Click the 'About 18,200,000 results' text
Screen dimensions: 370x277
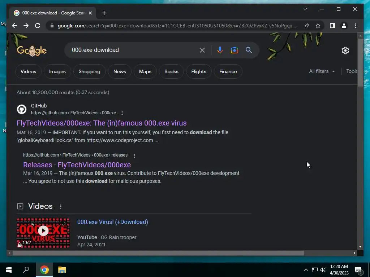(63, 92)
